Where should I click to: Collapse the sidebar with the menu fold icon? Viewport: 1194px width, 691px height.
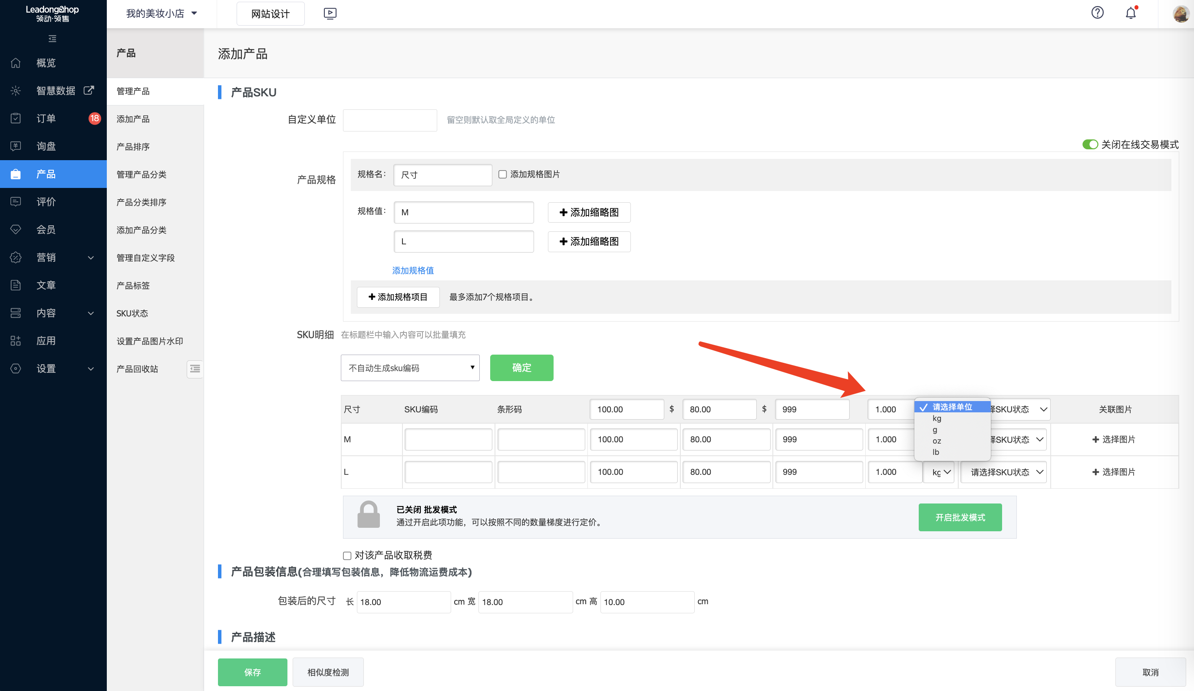(x=53, y=38)
